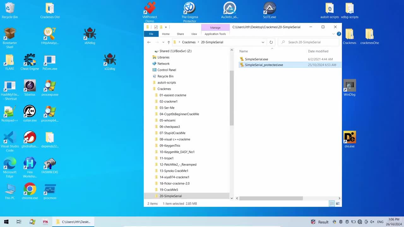The width and height of the screenshot is (404, 227).
Task: Open the Customize Quick Access Toolbar dropdown
Action: 166,27
